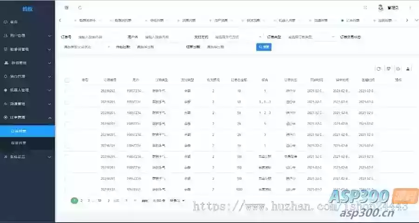This screenshot has width=419, height=223.
Task: Toggle fullscreen using the top-right header icon
Action: (x=365, y=8)
